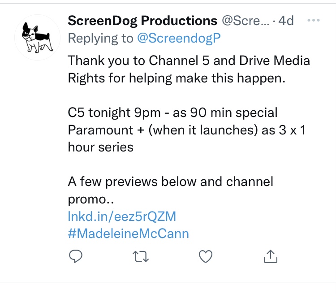This screenshot has height=294, width=336.
Task: Browse the #MadeleineMcCann hashtag
Action: [128, 233]
